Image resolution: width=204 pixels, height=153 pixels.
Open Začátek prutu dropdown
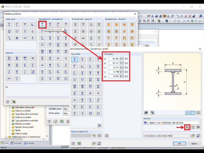click(x=66, y=109)
